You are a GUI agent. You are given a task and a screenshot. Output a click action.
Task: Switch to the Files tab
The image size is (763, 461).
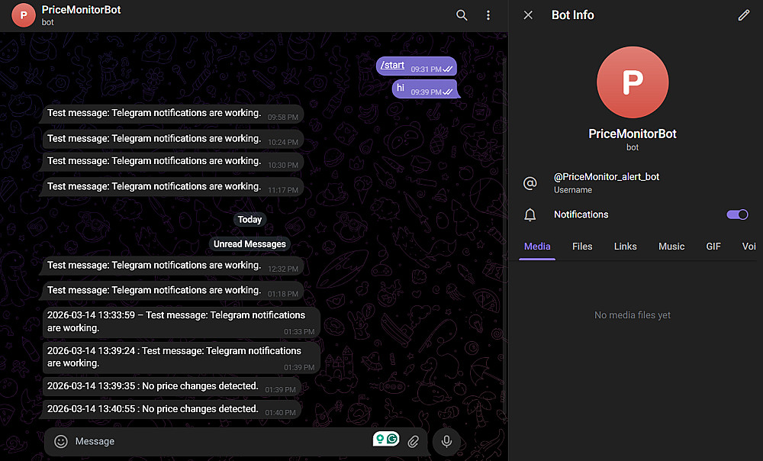[582, 247]
